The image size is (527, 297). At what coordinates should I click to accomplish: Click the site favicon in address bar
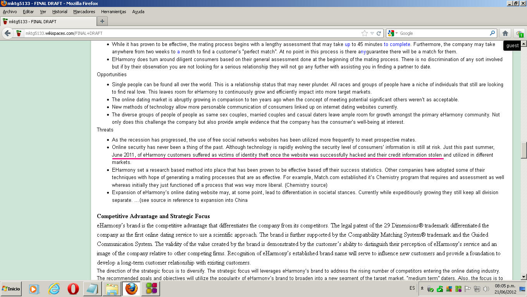coord(19,33)
